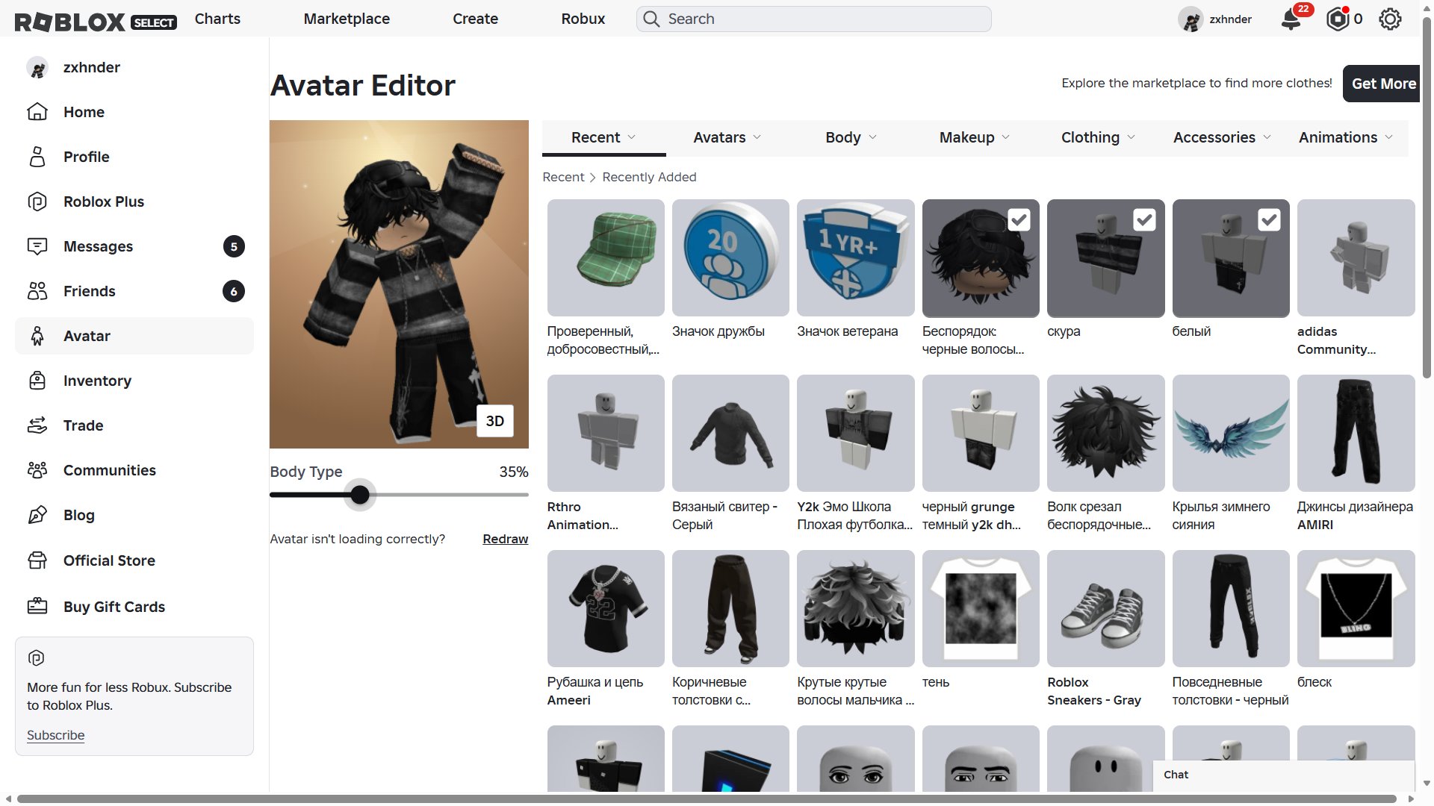Click the Inventory backpack icon in sidebar

(37, 381)
